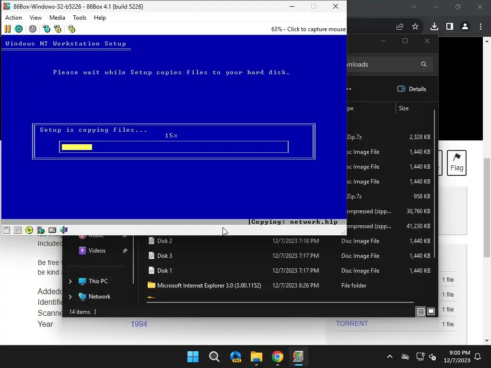Click second floppy drive status icon
This screenshot has height=368, width=491.
coord(18,230)
